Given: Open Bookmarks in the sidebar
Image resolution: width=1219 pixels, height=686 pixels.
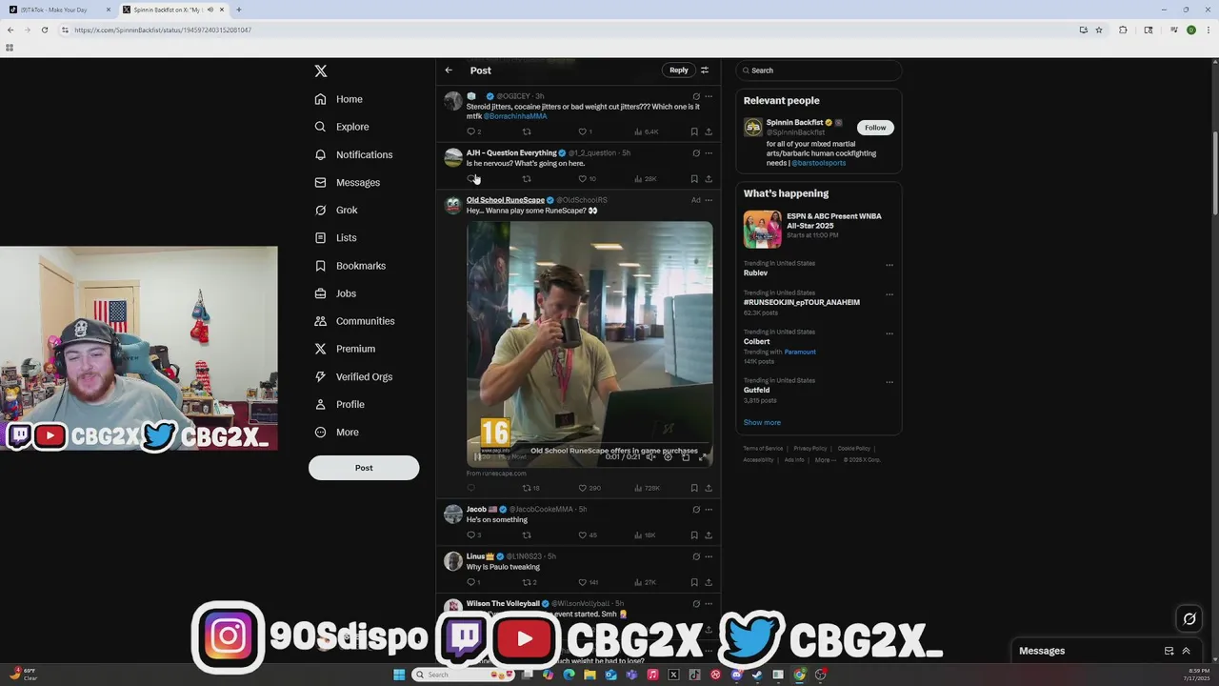Looking at the screenshot, I should [350, 266].
